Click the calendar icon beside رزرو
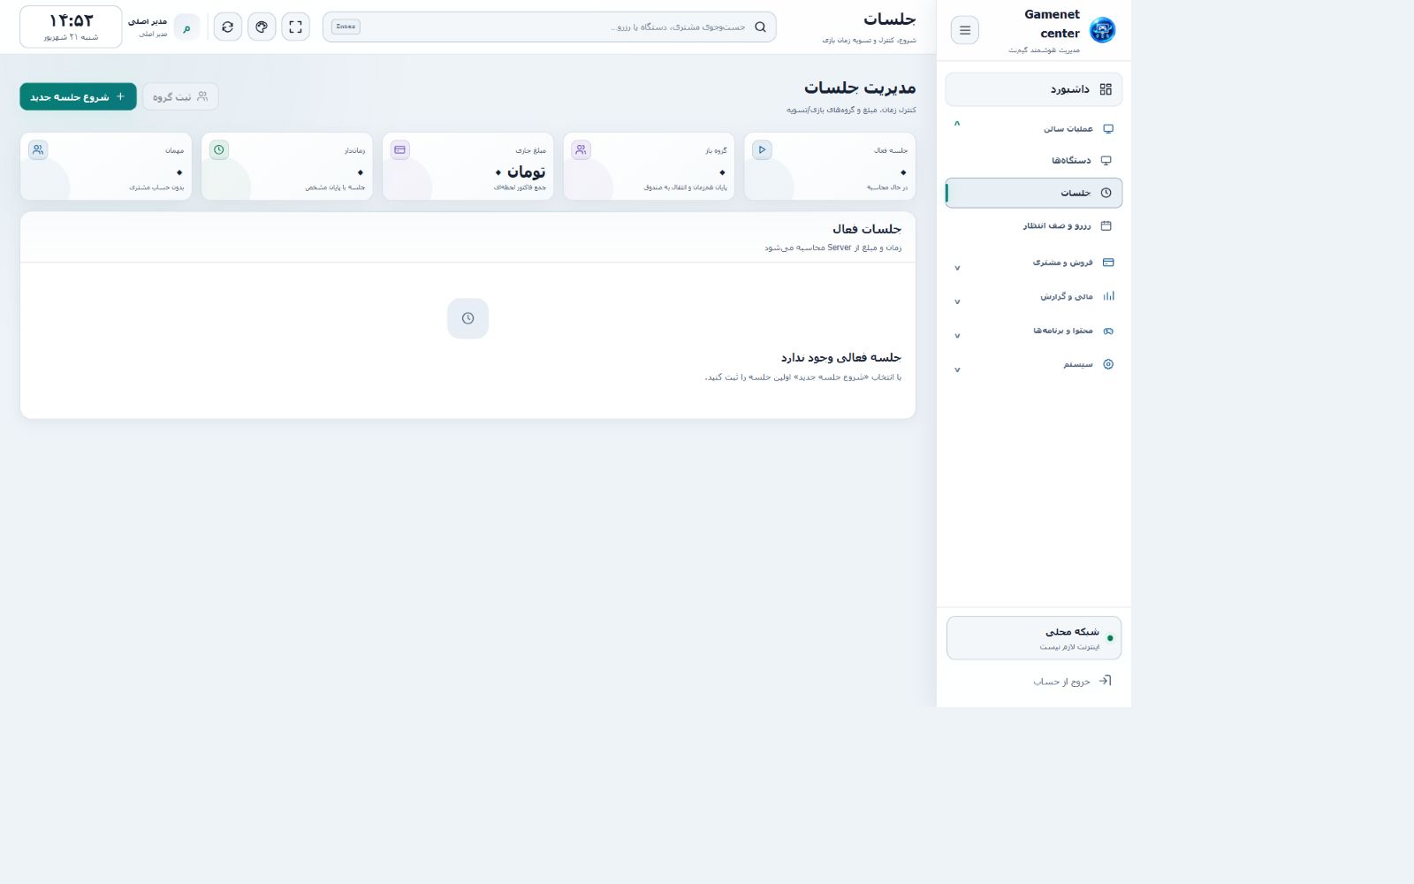 (1106, 225)
